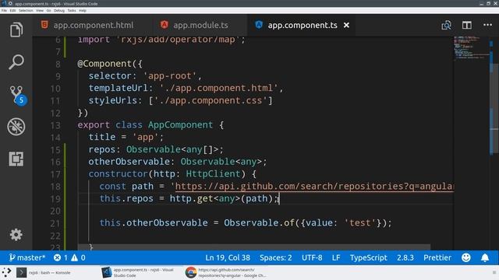Click the warnings count triangle in status bar
Screen dimensions: 499x280
(x=78, y=257)
